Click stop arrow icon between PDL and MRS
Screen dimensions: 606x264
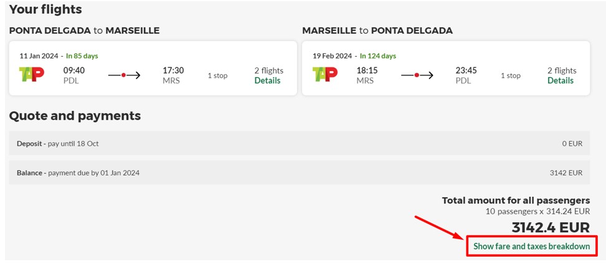coord(124,75)
